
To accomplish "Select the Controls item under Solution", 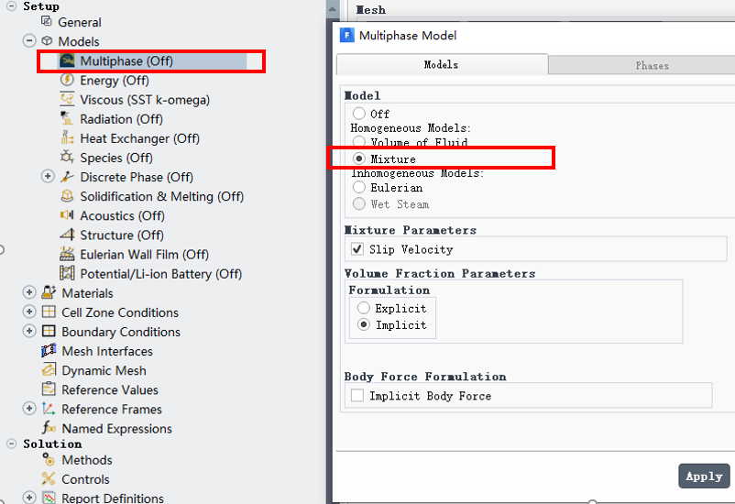I will (x=86, y=479).
